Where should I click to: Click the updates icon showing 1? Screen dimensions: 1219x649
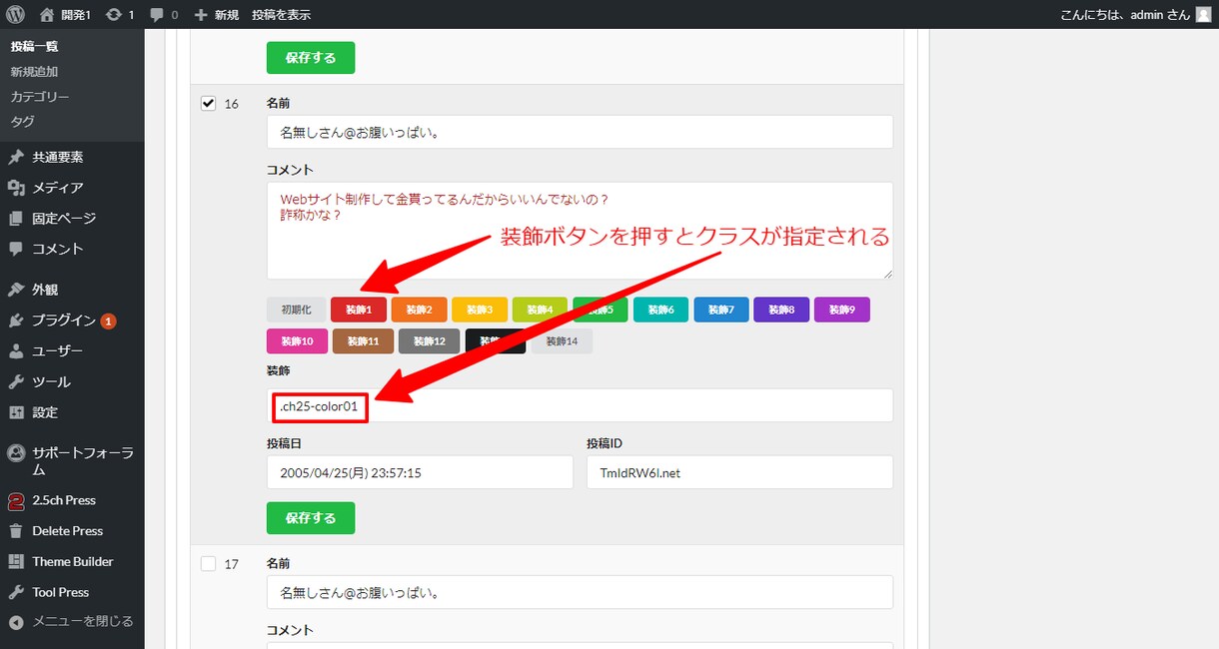113,14
